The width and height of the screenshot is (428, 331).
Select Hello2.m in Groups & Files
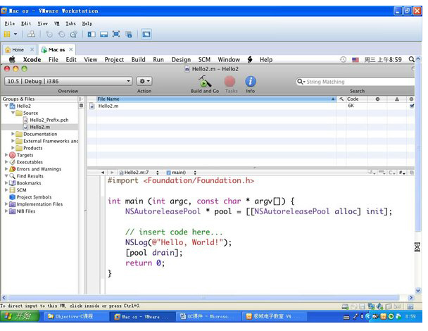point(39,127)
